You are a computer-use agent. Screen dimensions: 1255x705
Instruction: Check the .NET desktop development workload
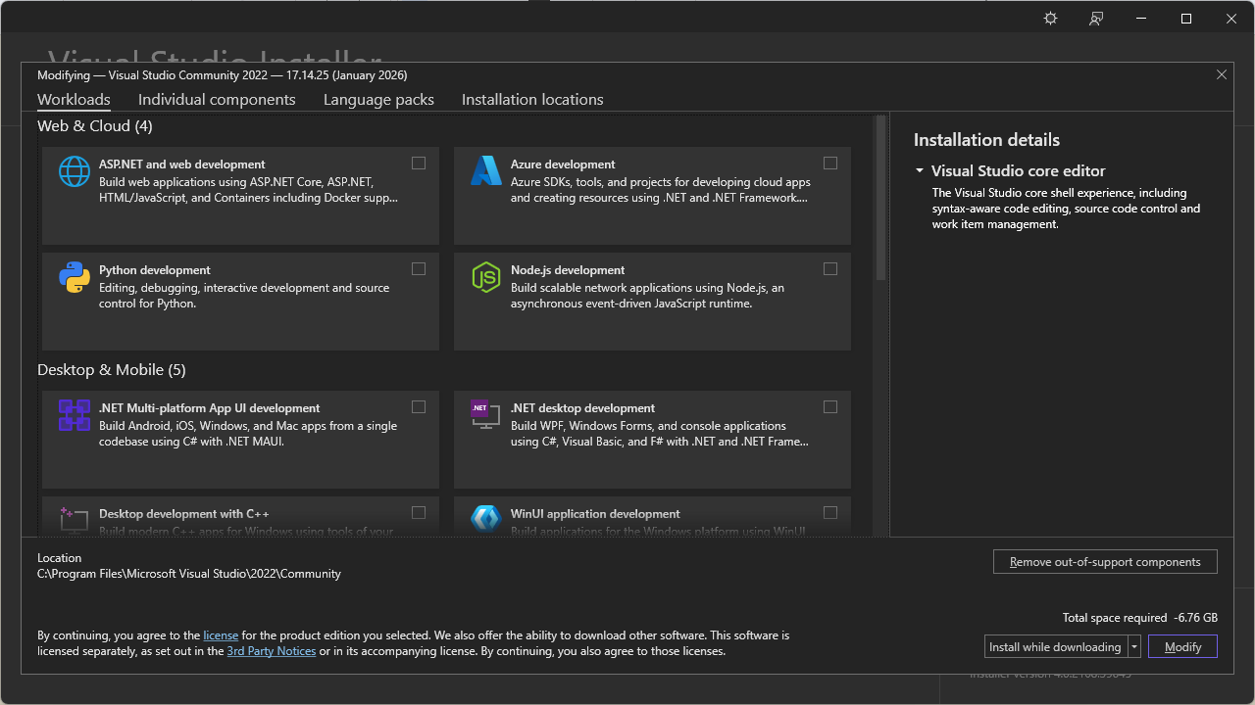pos(830,407)
